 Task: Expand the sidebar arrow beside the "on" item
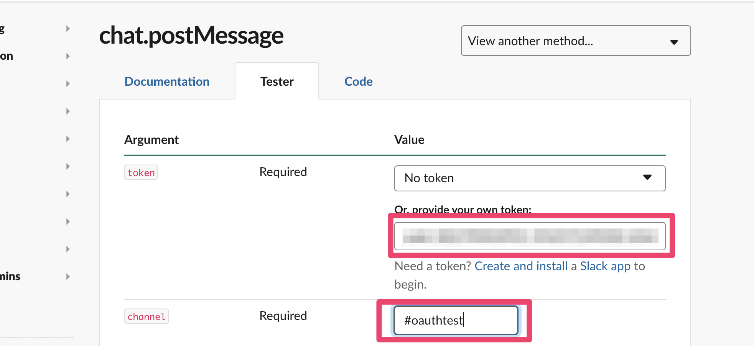point(68,56)
